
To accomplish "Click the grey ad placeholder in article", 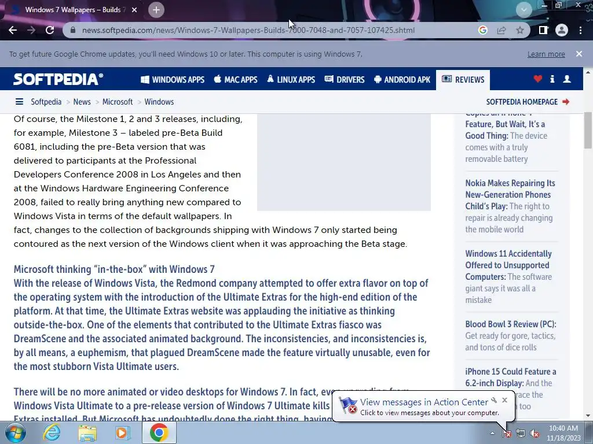I will click(x=344, y=162).
